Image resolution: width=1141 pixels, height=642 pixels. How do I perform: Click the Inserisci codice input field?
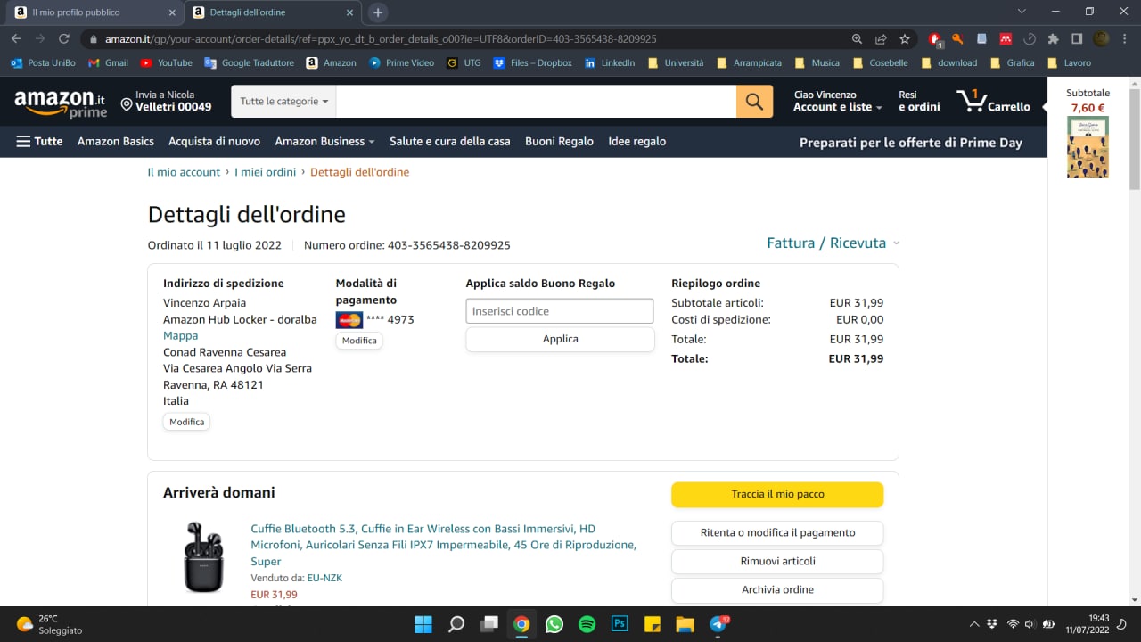[559, 311]
